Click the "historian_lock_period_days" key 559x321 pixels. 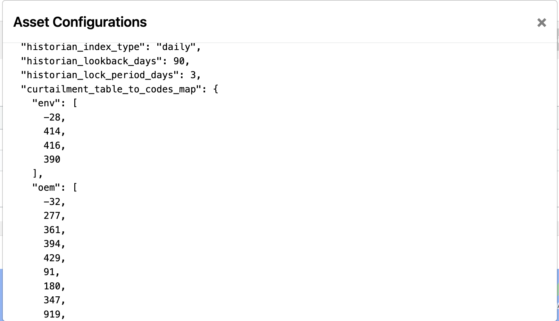(x=100, y=75)
